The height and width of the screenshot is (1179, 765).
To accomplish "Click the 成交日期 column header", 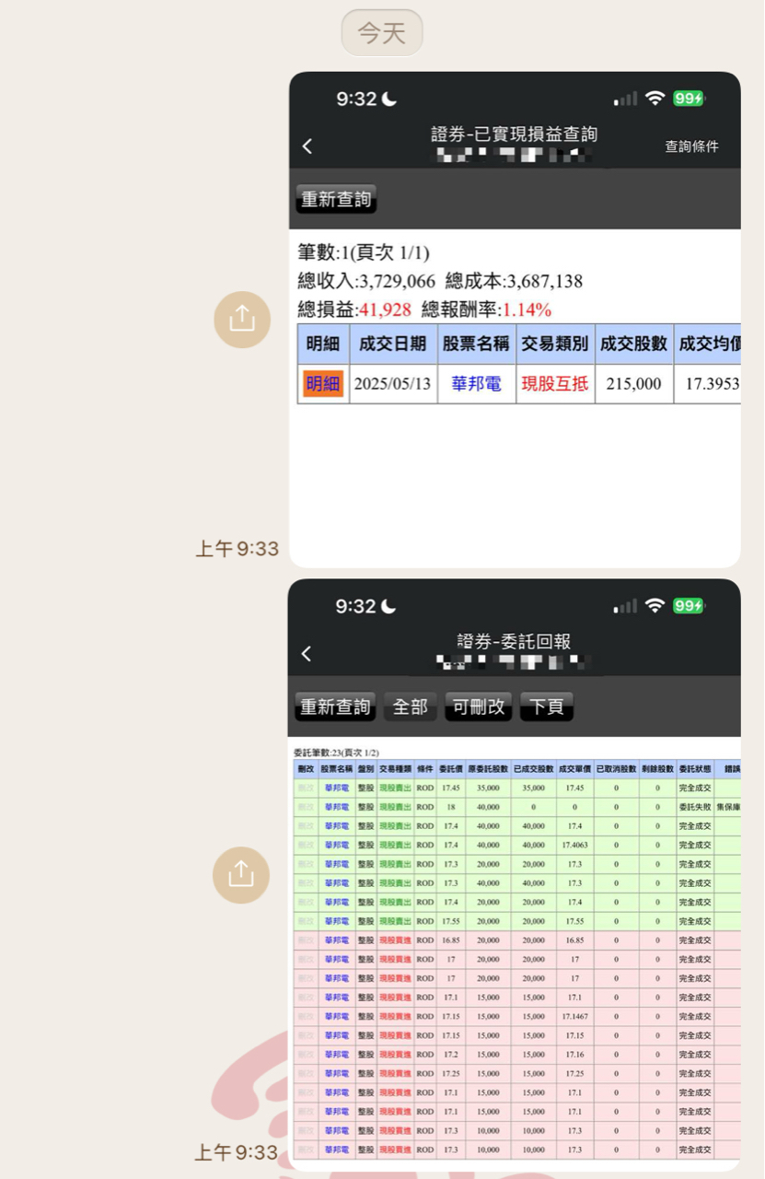I will [x=393, y=344].
